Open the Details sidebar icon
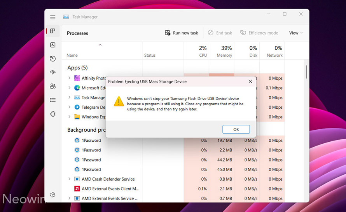The height and width of the screenshot is (212, 346). point(52,100)
